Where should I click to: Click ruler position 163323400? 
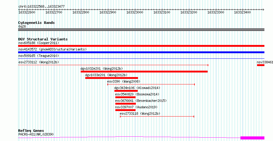[x=243, y=12]
